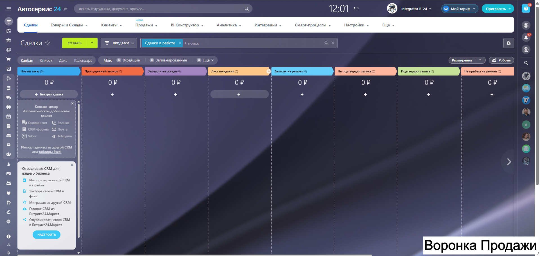The image size is (540, 256).
Task: Open the question mark help icon in the left sidebar
Action: coord(9,236)
